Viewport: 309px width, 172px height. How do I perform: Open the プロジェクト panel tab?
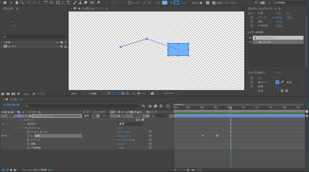click(8, 9)
